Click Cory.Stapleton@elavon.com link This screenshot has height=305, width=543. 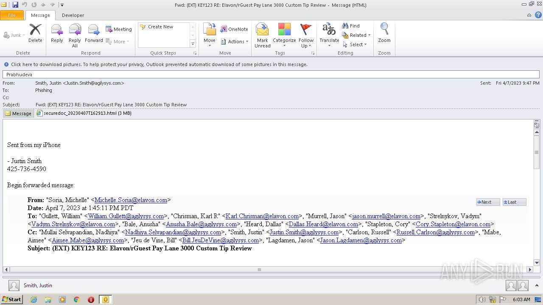tap(453, 224)
